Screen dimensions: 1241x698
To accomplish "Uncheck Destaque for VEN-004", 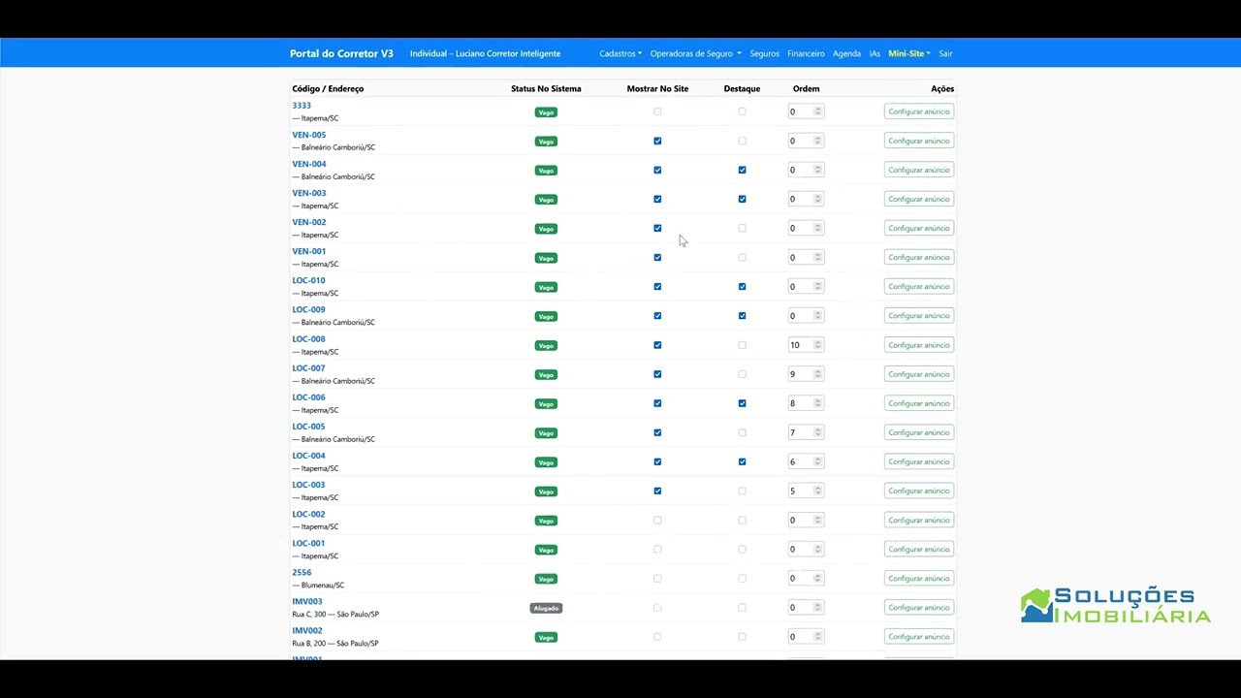I will click(742, 170).
